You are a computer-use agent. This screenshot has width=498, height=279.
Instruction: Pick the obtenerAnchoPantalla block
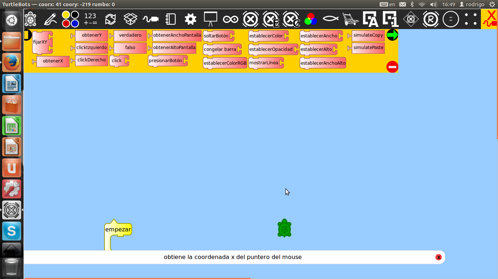(x=175, y=36)
